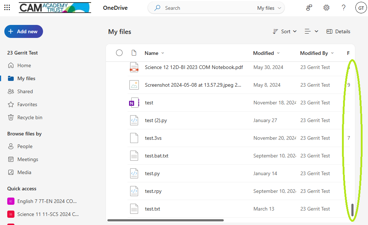Expand the Modified By column header menu
This screenshot has width=368, height=225.
click(332, 53)
